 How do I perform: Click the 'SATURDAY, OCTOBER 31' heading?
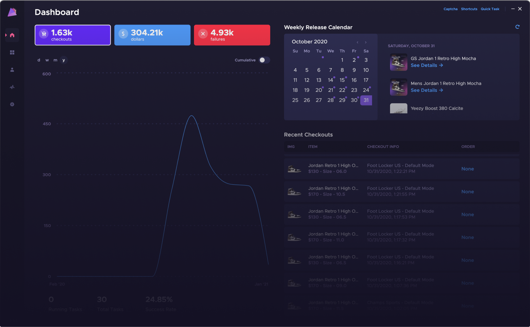411,46
